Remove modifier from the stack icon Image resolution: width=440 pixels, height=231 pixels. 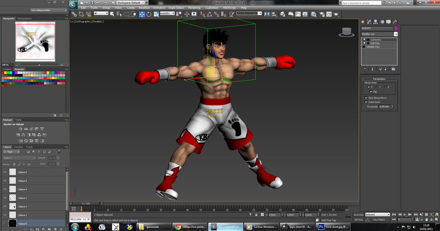pyautogui.click(x=386, y=69)
